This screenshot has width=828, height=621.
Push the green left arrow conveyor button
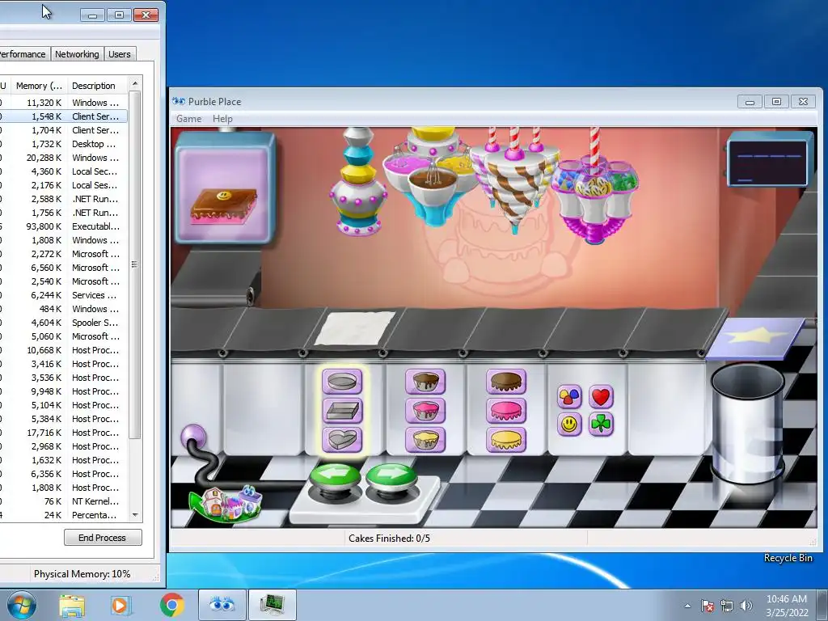[335, 479]
